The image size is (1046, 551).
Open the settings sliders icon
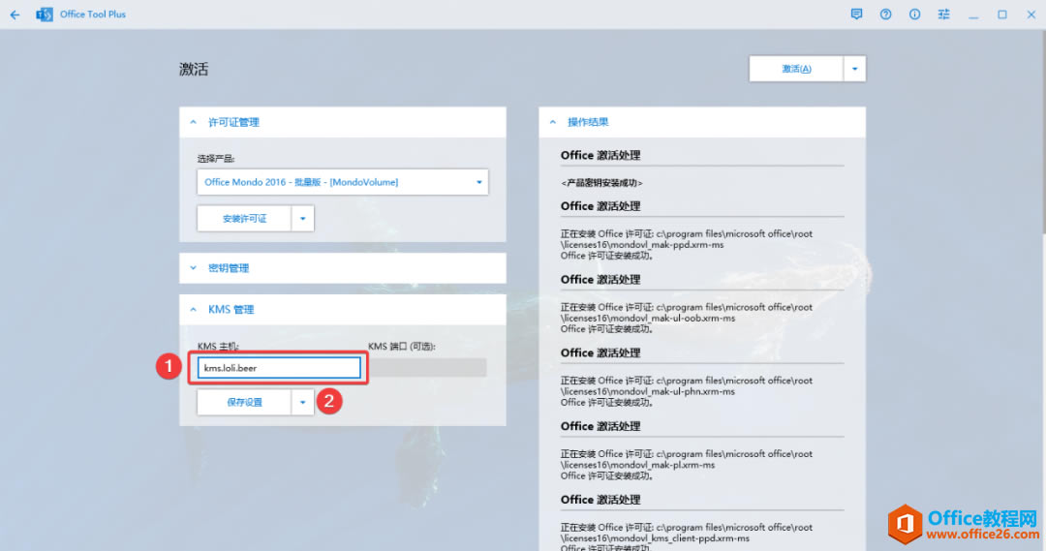point(943,14)
